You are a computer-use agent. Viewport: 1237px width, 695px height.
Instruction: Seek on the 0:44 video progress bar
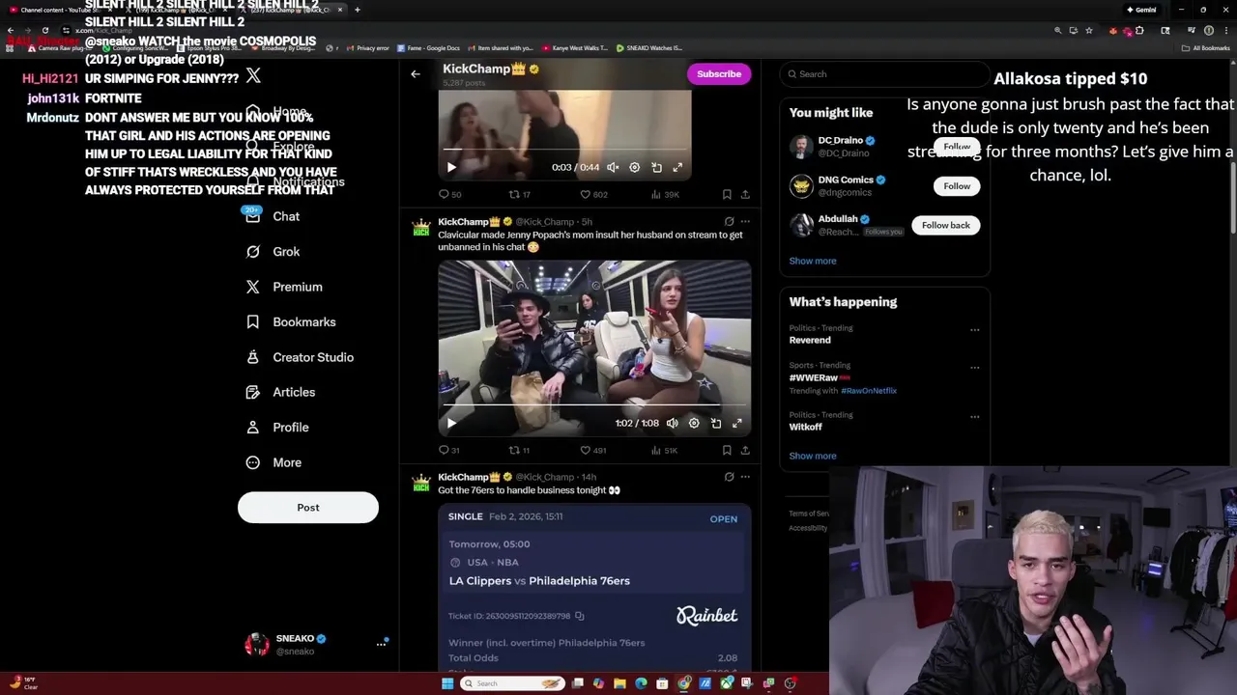click(x=564, y=150)
